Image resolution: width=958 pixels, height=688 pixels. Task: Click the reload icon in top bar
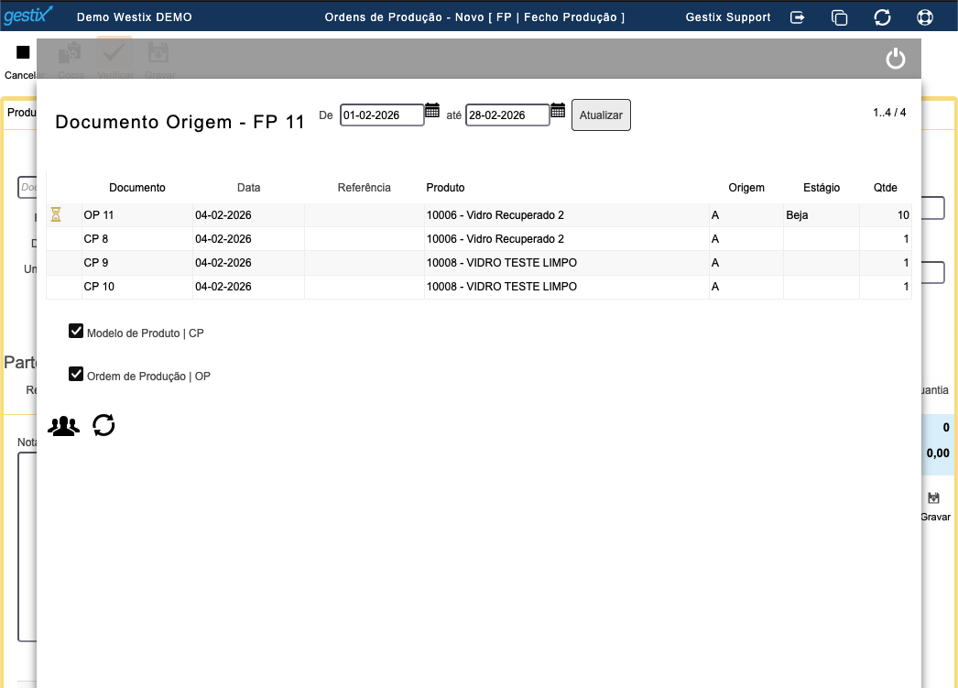tap(882, 17)
